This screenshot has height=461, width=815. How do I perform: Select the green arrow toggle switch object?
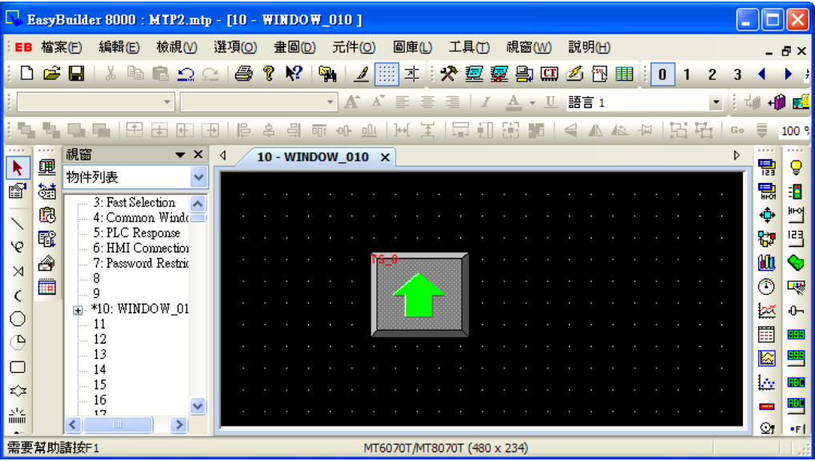420,295
